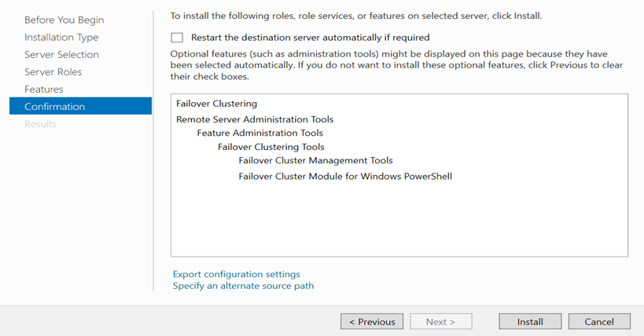Select the Server Selection step

61,55
